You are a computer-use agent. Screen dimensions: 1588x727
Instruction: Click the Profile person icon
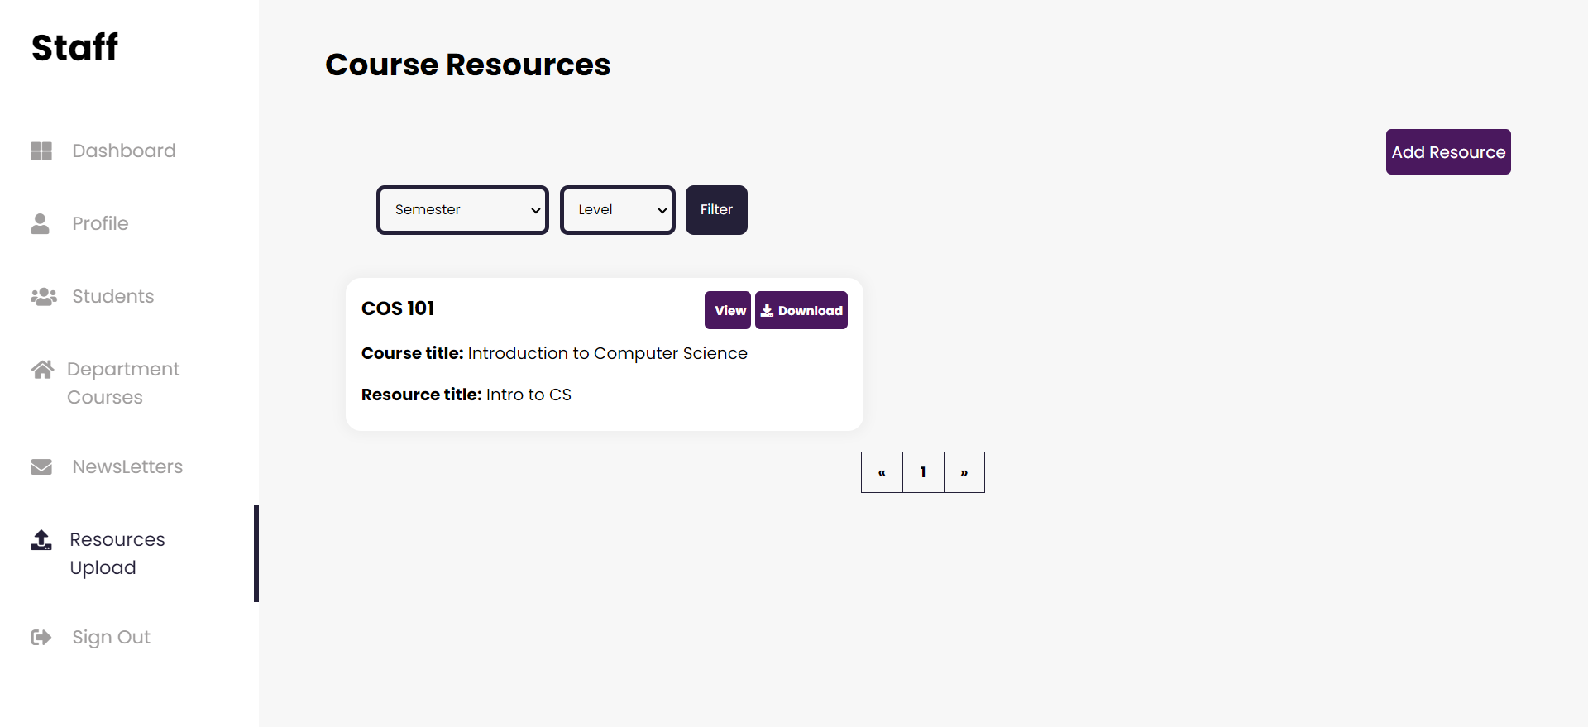[x=41, y=223]
